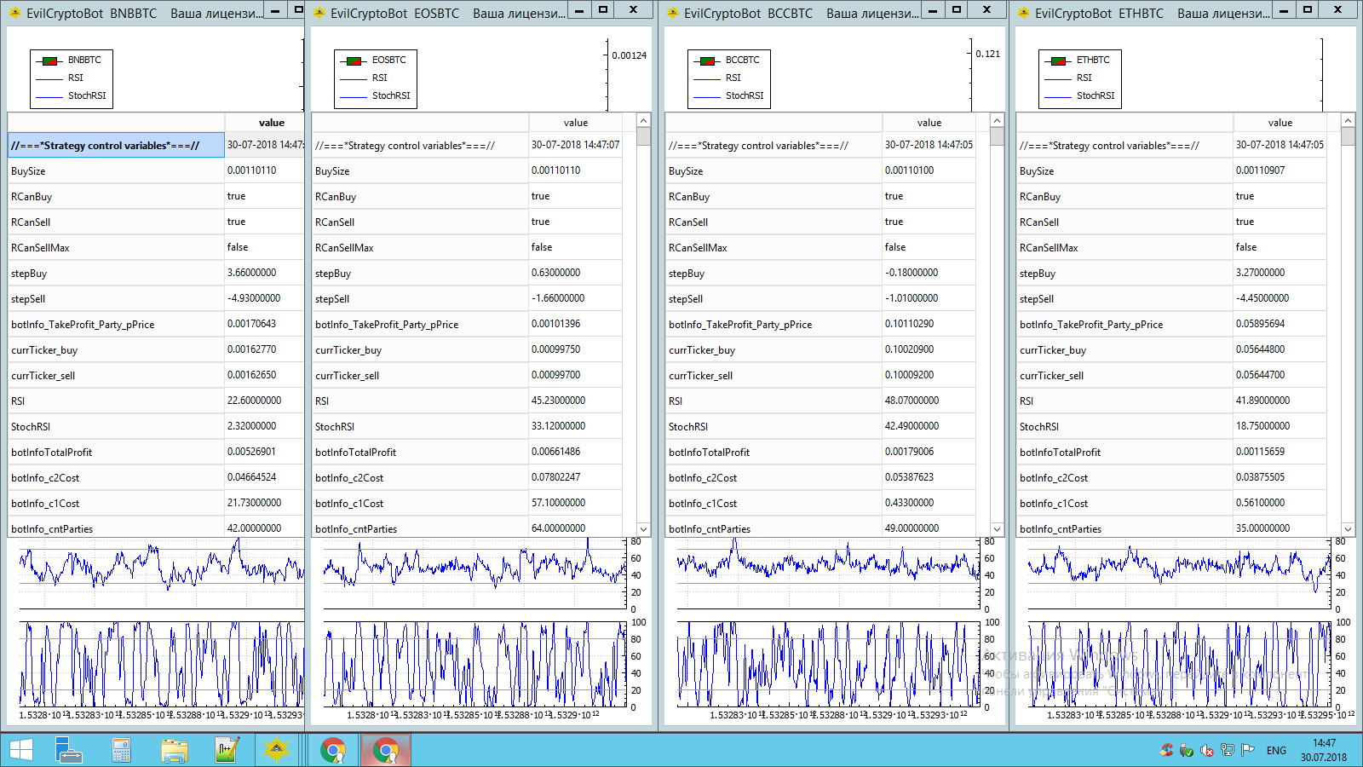Open Notepad++ from the taskbar
The image size is (1363, 767).
click(x=227, y=750)
